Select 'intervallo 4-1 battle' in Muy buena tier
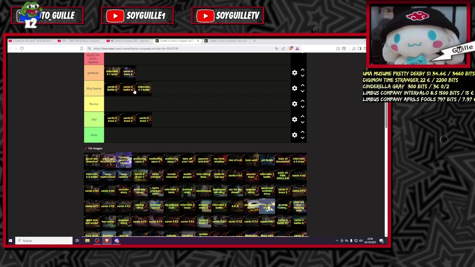 coord(144,88)
